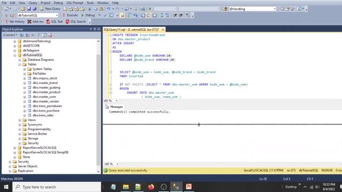The height and width of the screenshot is (192, 342).
Task: Open the Help menu
Action: coord(115,3)
